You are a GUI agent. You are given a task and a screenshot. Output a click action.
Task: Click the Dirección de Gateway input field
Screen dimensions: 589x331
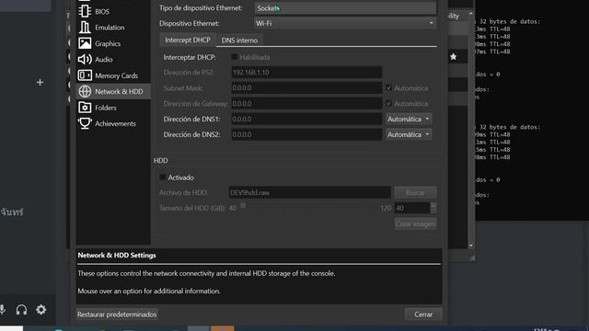click(x=306, y=103)
